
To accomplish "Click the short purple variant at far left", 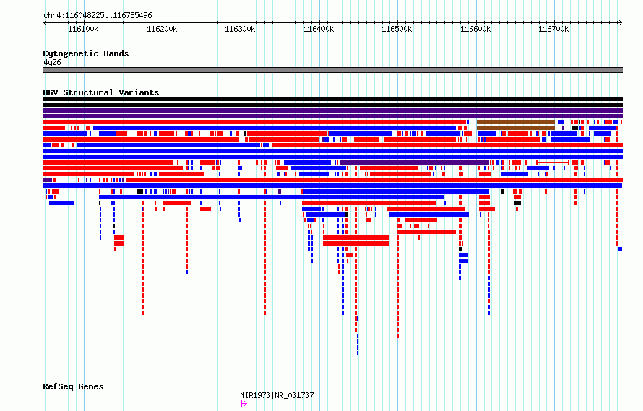I will [x=47, y=180].
